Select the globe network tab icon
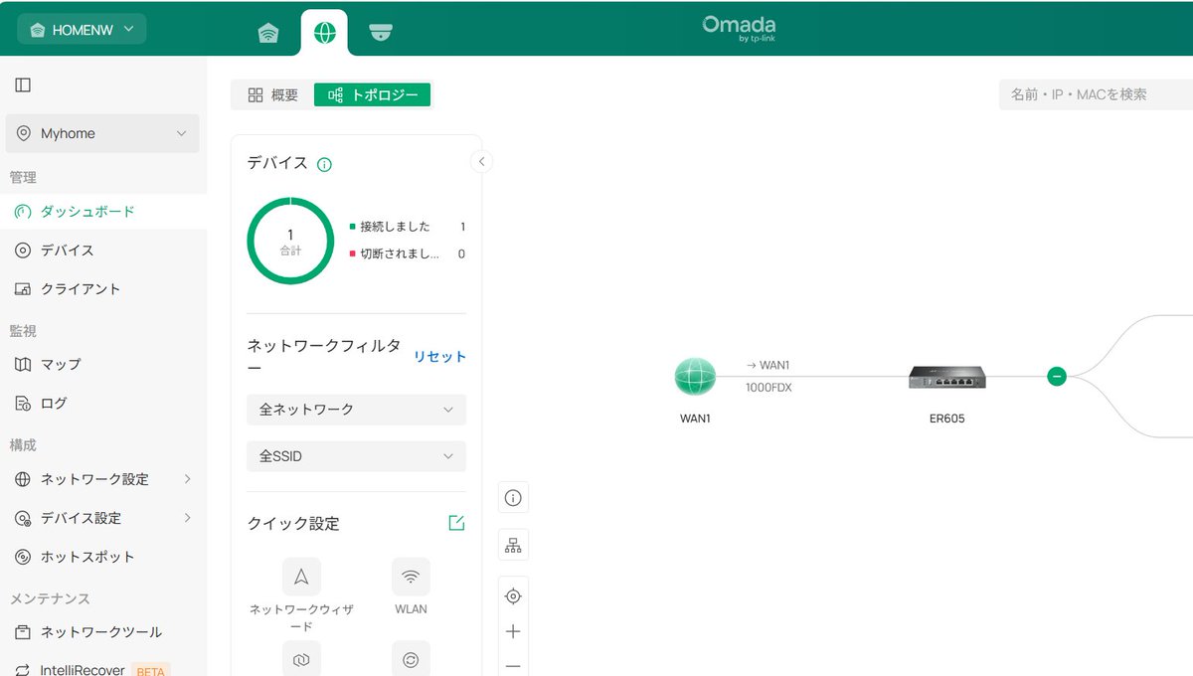1193x676 pixels. point(324,33)
